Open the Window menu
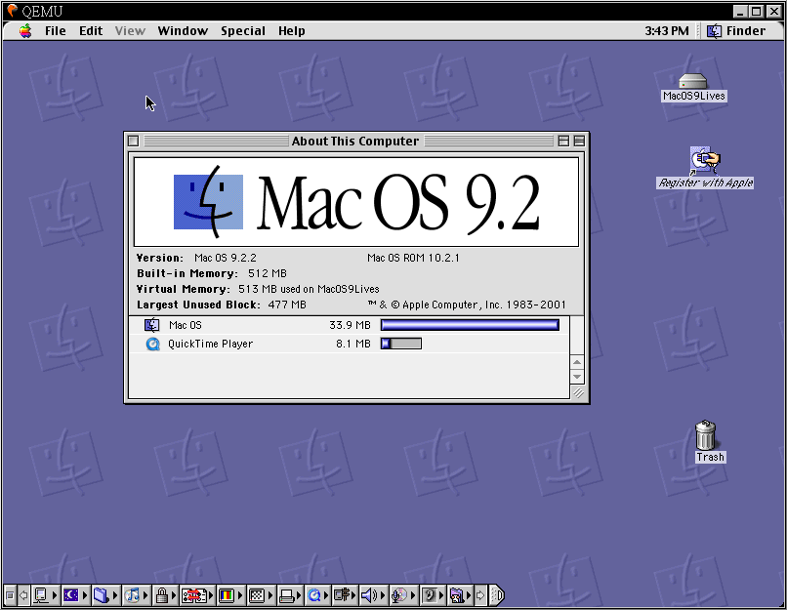 click(x=183, y=30)
